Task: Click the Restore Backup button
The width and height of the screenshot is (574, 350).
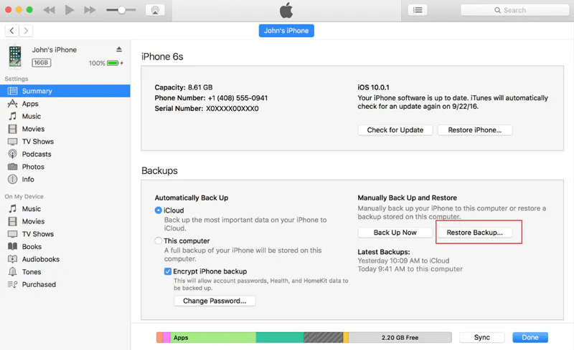Action: point(479,233)
